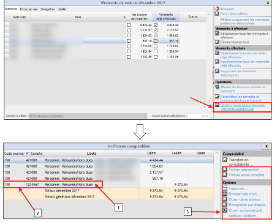Open the Compte à utiliser dropdown
The image size is (280, 222).
click(145, 116)
